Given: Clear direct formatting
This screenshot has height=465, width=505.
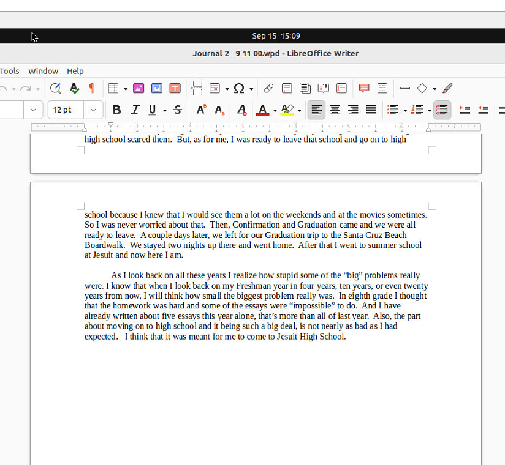Looking at the screenshot, I should point(242,110).
